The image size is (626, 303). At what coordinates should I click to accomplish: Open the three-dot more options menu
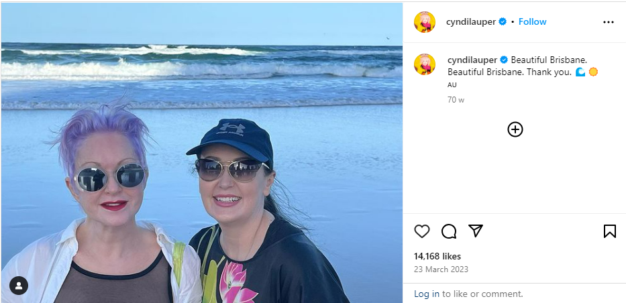(608, 22)
